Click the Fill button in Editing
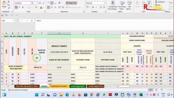This screenshot has width=174, height=98. click(158, 5)
